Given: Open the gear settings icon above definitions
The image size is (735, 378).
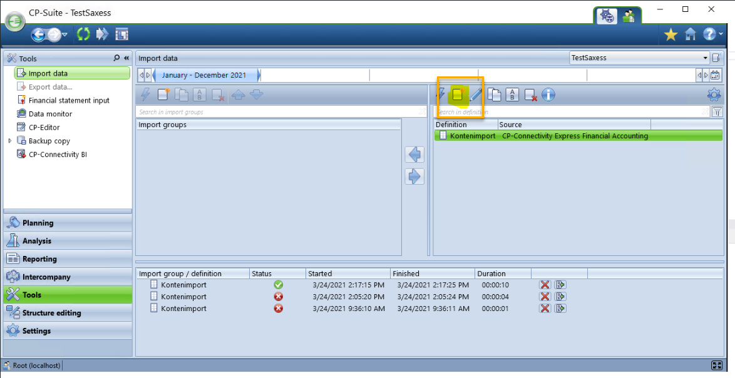Looking at the screenshot, I should click(x=713, y=95).
